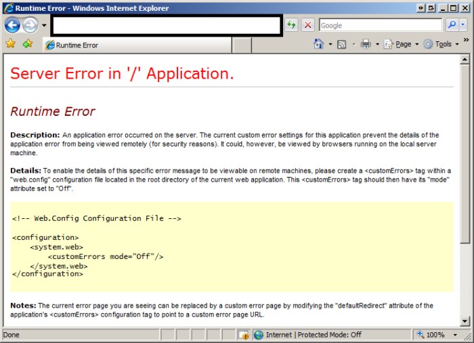
Task: Click the Add to Favorites icon
Action: pyautogui.click(x=27, y=44)
